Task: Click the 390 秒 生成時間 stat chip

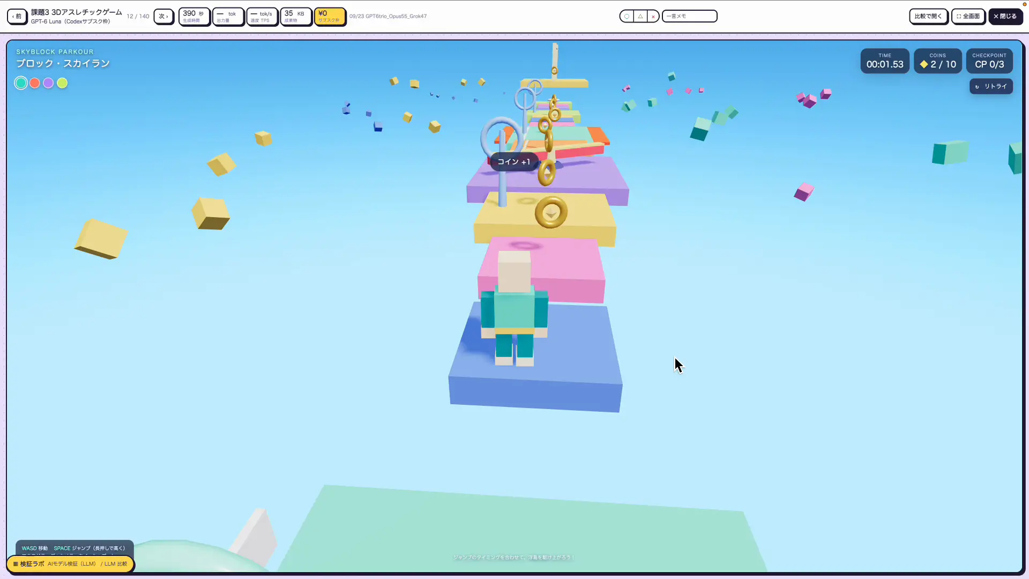Action: pos(193,16)
